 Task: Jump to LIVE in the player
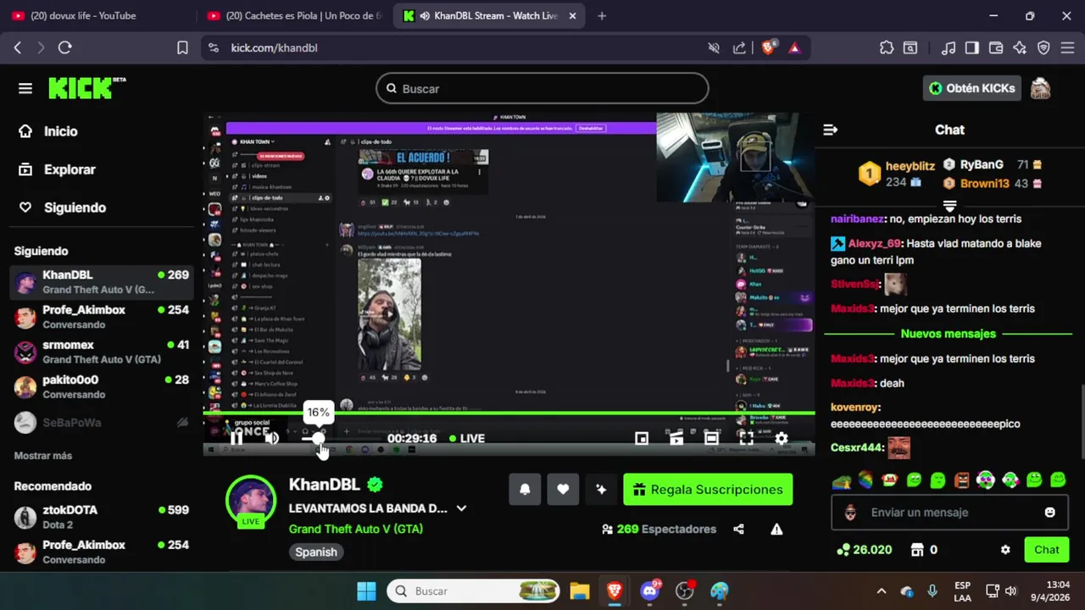(x=467, y=438)
